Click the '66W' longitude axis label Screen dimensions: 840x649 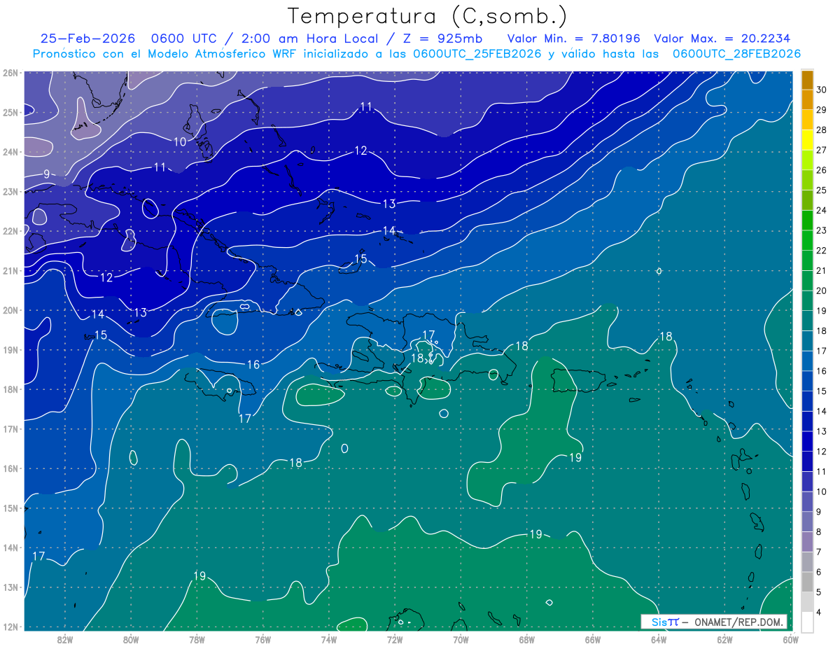(592, 639)
